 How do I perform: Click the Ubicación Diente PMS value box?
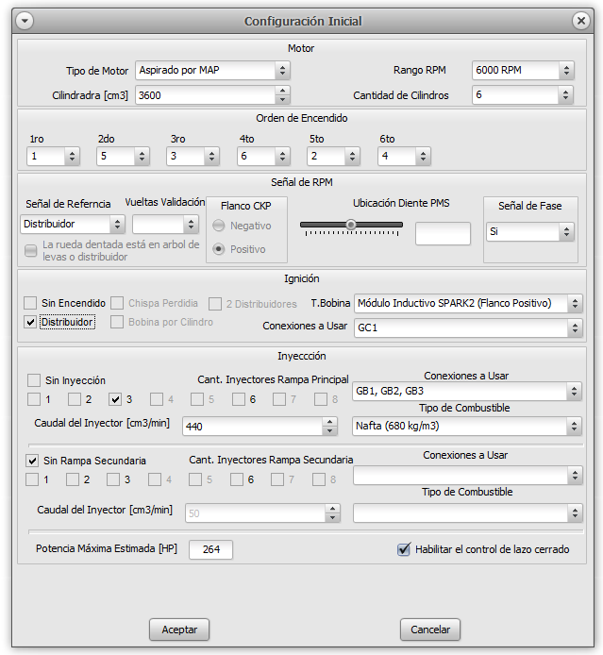pos(443,233)
